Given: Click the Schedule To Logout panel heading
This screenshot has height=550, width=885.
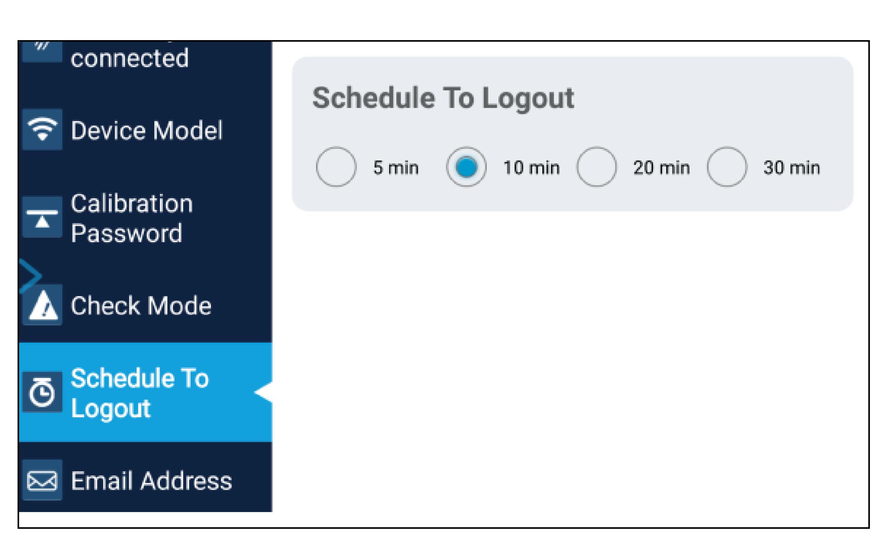Looking at the screenshot, I should pyautogui.click(x=443, y=98).
